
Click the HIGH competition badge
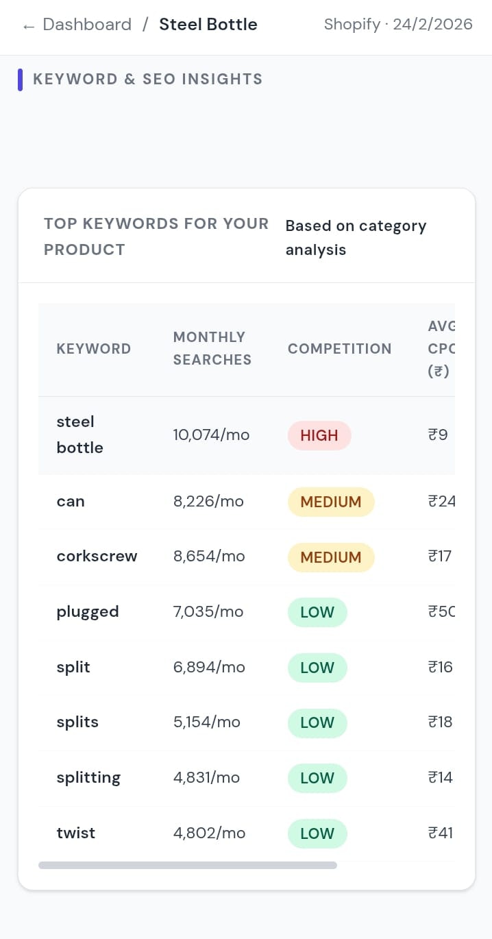point(319,435)
